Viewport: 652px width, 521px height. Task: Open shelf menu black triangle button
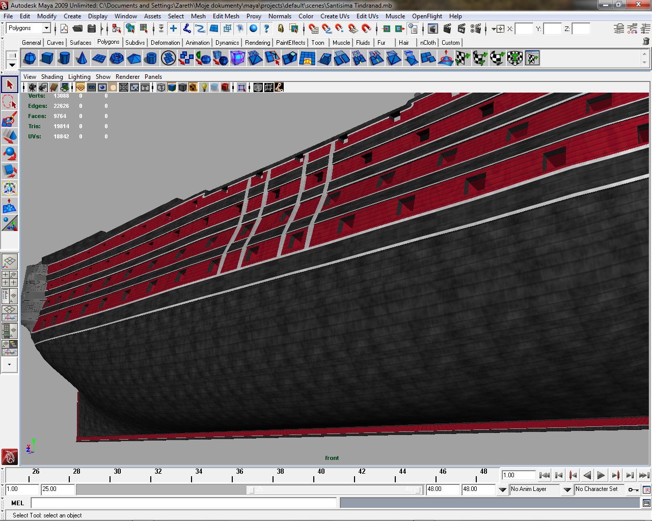click(x=12, y=65)
